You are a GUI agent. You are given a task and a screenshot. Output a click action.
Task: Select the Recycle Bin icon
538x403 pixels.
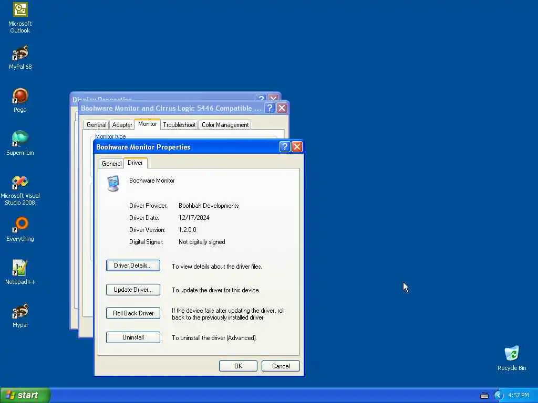point(512,358)
